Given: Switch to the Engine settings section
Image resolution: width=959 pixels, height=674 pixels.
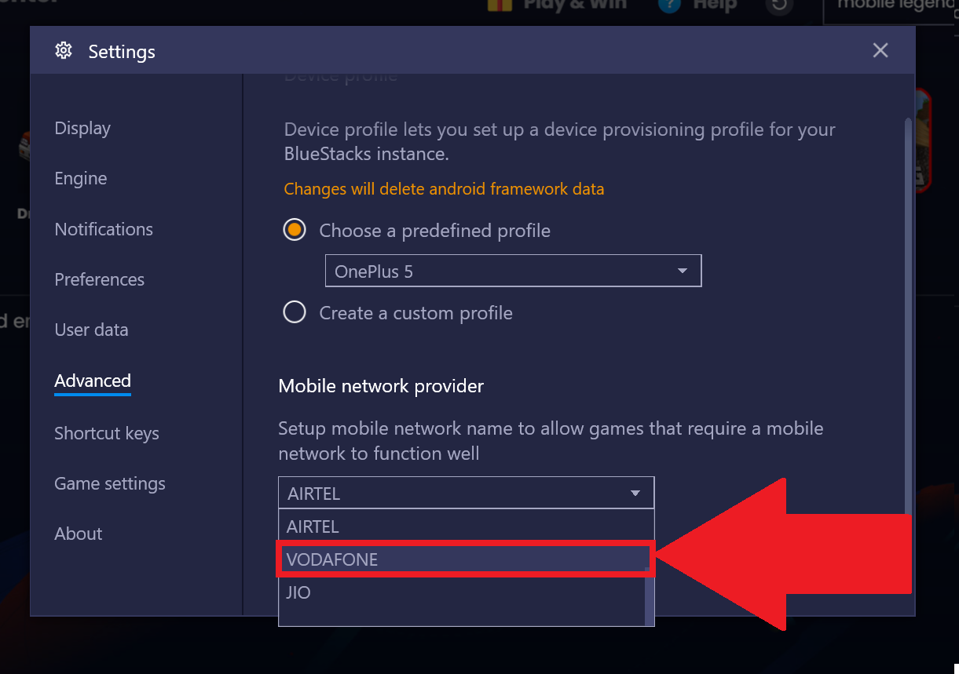Looking at the screenshot, I should [x=81, y=178].
